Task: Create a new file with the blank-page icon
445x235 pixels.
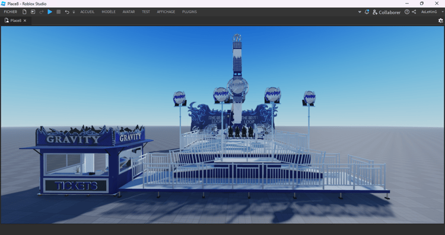Action: [24, 12]
